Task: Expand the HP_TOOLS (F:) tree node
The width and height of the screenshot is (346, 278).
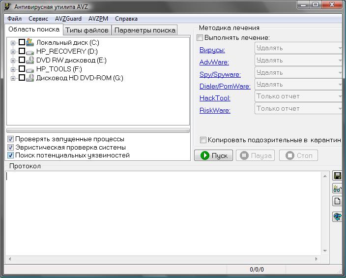Action: click(x=13, y=69)
